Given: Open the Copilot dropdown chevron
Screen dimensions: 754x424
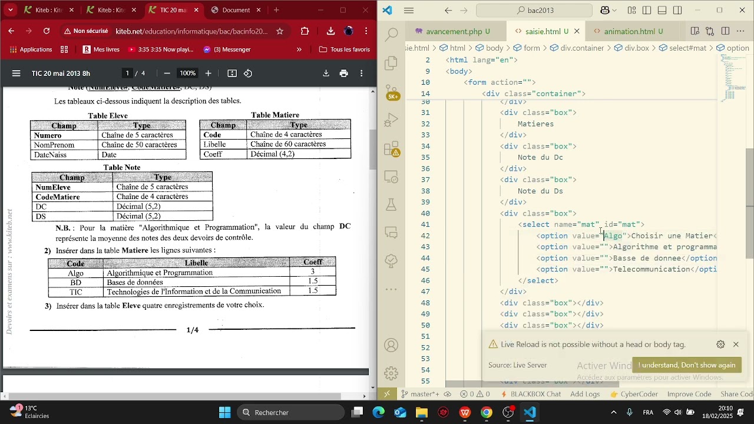Looking at the screenshot, I should [x=614, y=11].
